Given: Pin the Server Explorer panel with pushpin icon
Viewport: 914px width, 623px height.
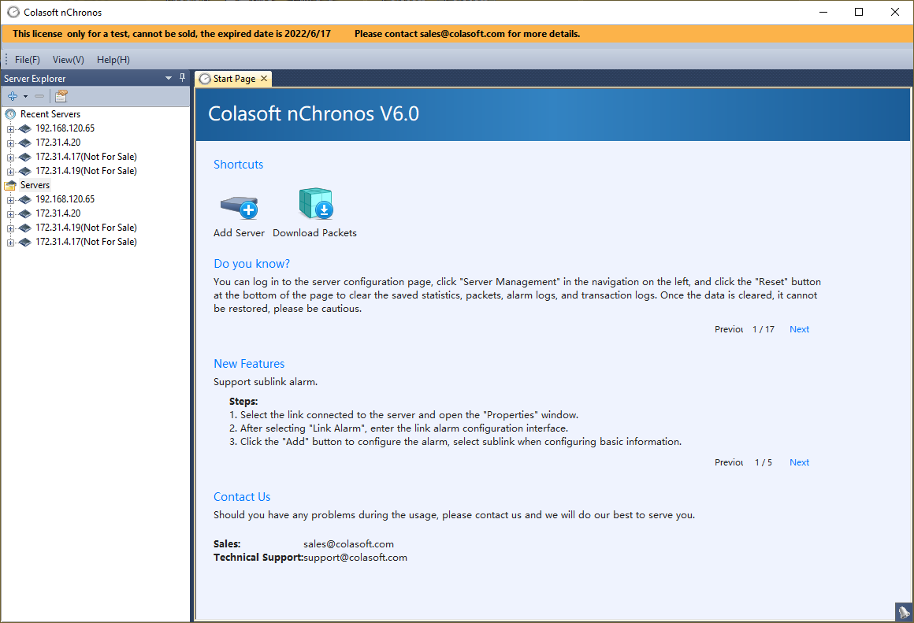Looking at the screenshot, I should (183, 78).
